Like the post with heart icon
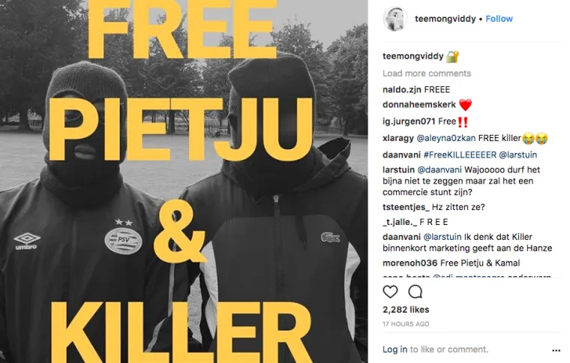 [x=390, y=292]
